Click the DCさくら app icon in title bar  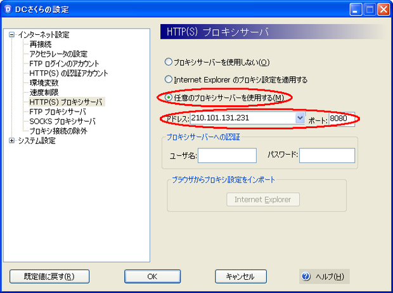(8, 10)
